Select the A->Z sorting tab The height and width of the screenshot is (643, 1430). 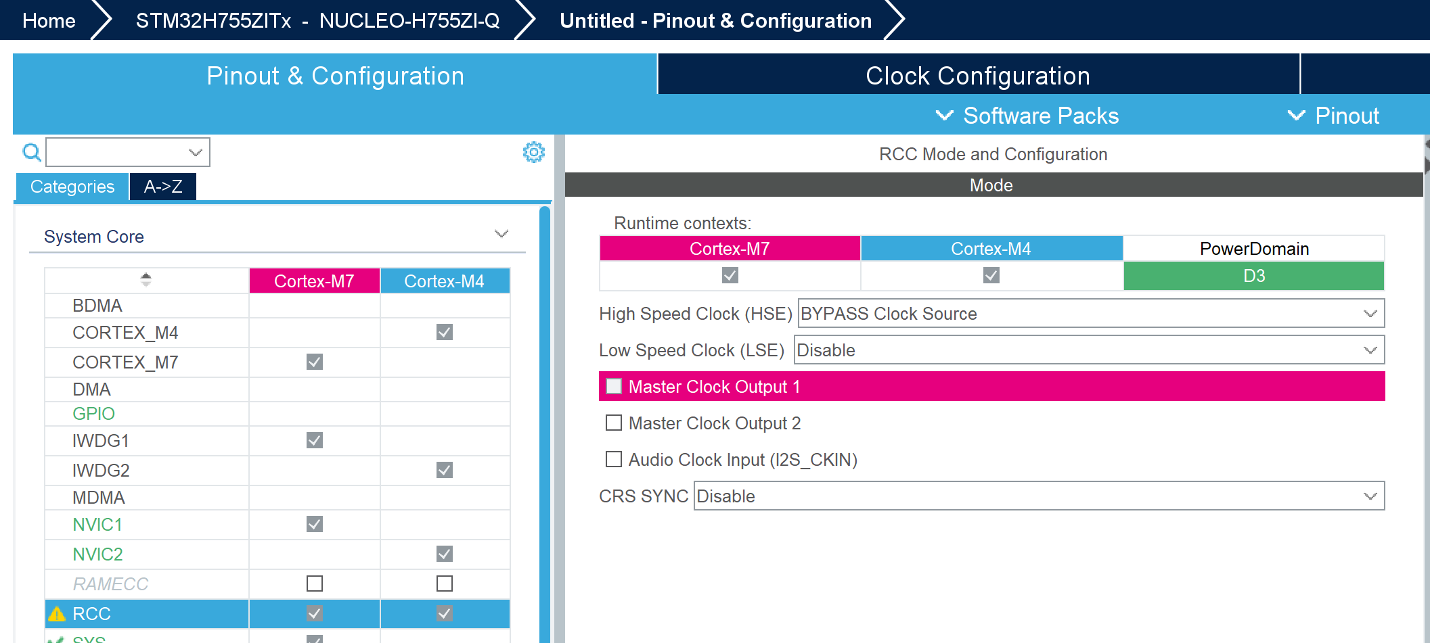pos(162,187)
